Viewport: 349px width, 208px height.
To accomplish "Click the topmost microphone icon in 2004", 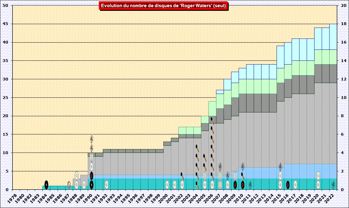I will pyautogui.click(x=197, y=148).
